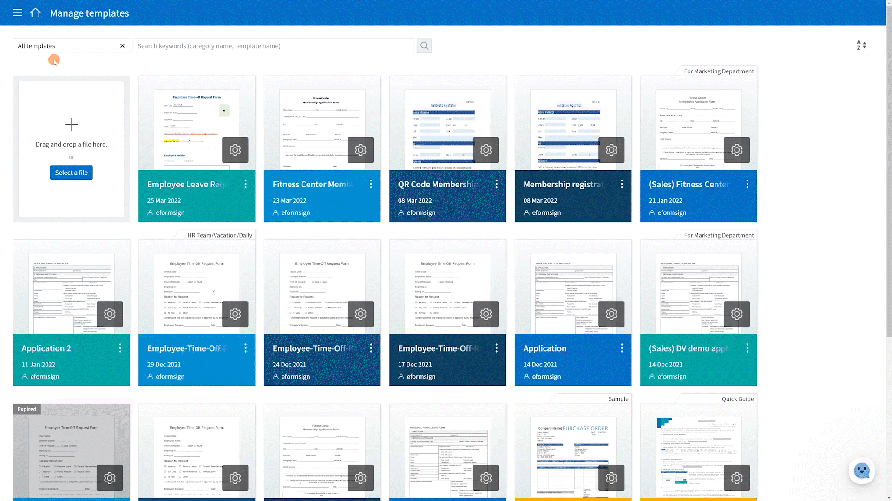Click the Quick Guide category tag
This screenshot has height=501, width=892.
click(x=738, y=399)
